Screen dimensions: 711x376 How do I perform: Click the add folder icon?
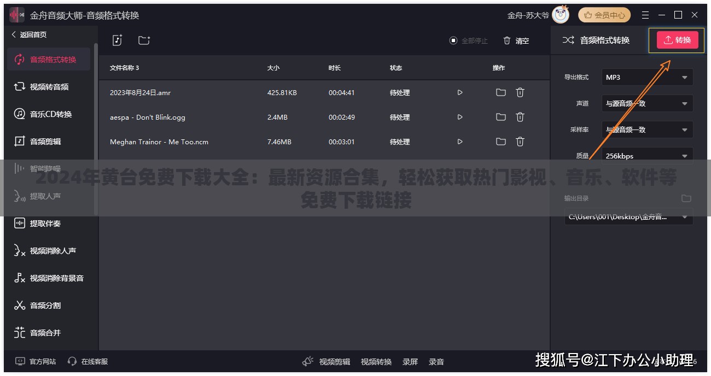144,40
